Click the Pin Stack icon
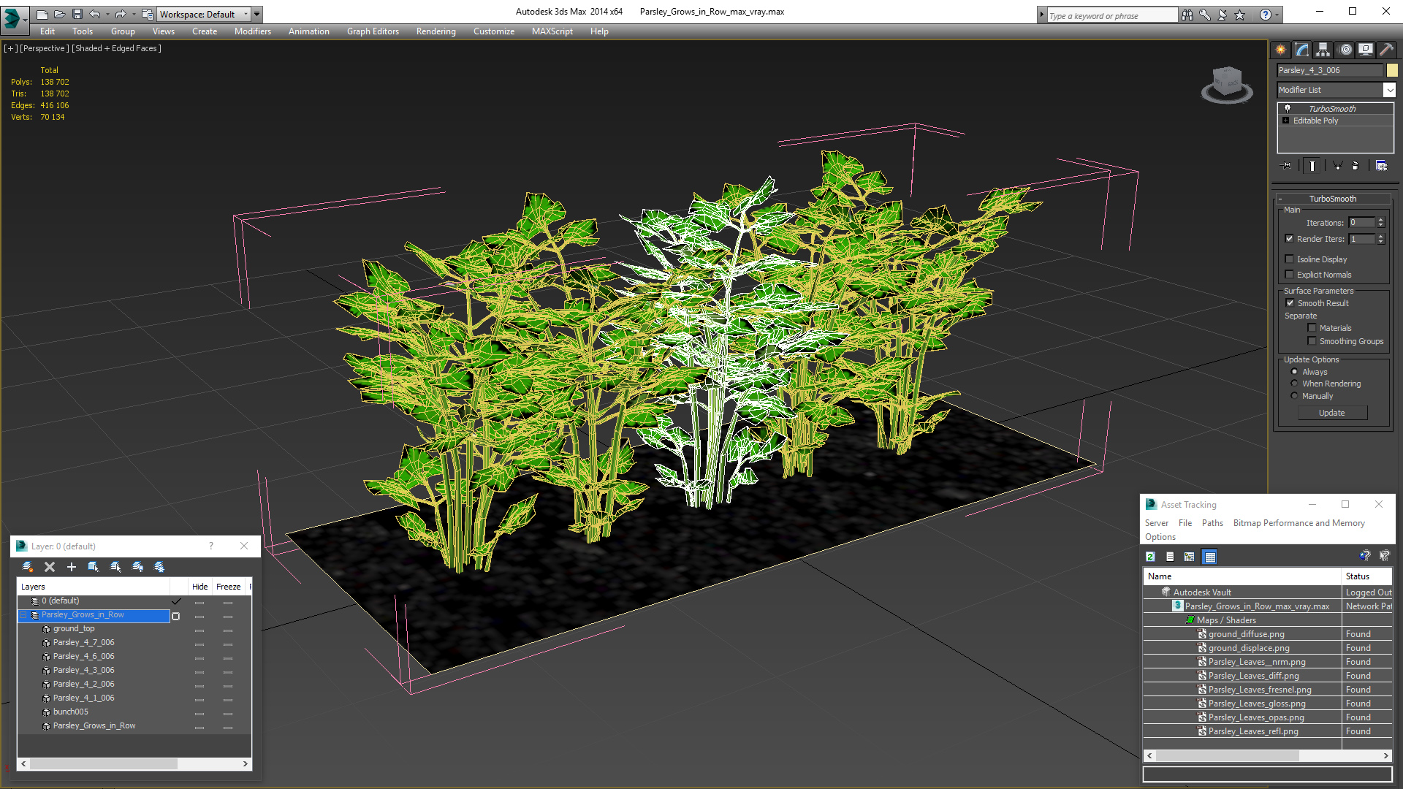This screenshot has height=789, width=1403. coord(1288,166)
